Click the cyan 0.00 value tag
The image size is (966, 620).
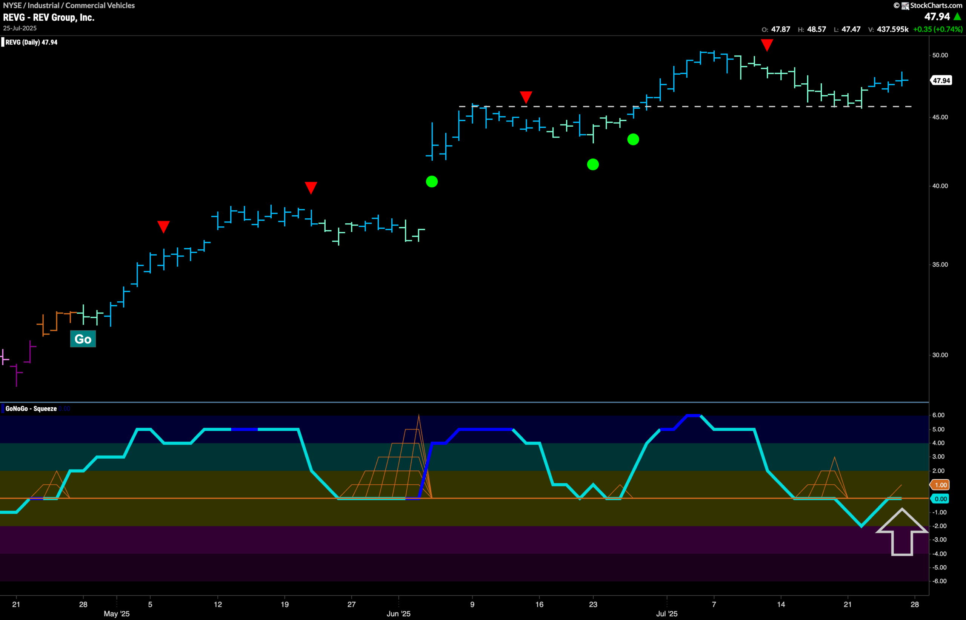coord(940,499)
